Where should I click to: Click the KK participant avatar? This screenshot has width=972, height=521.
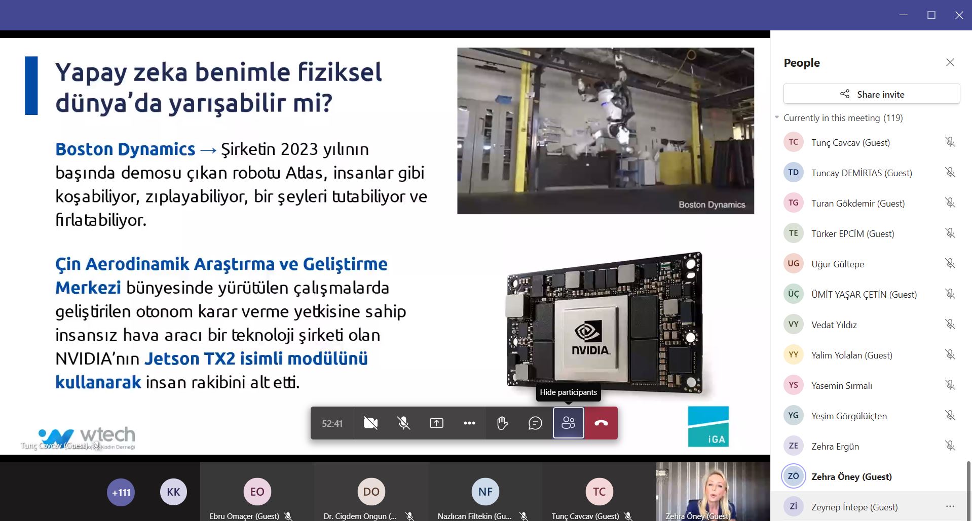tap(173, 492)
